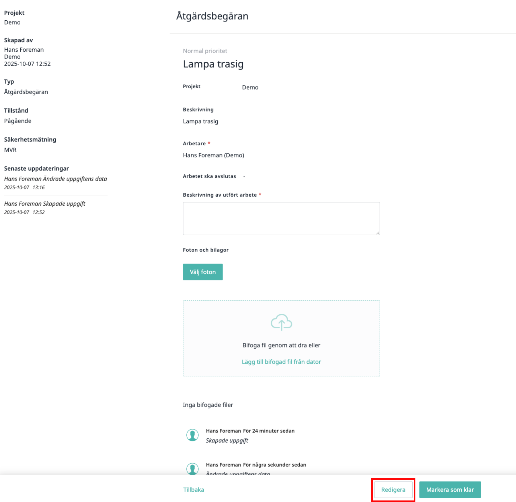Click sidebar update "Hans Foreman Ändrade uppgiftens data"

(x=55, y=179)
